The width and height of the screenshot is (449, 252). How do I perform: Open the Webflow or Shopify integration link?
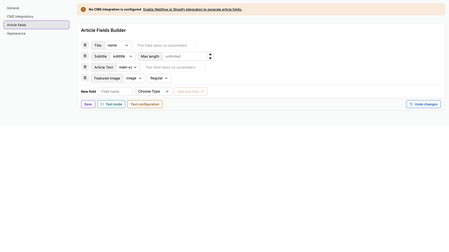click(x=193, y=9)
